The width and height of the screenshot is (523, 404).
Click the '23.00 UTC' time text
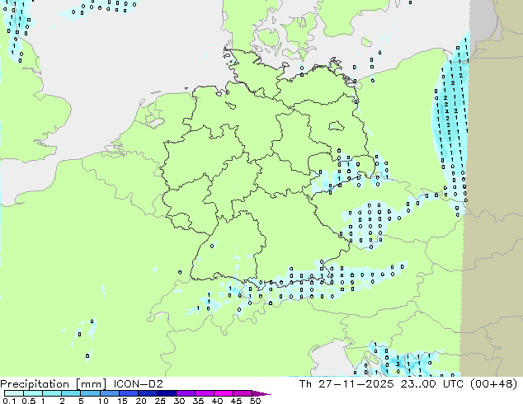pyautogui.click(x=432, y=384)
